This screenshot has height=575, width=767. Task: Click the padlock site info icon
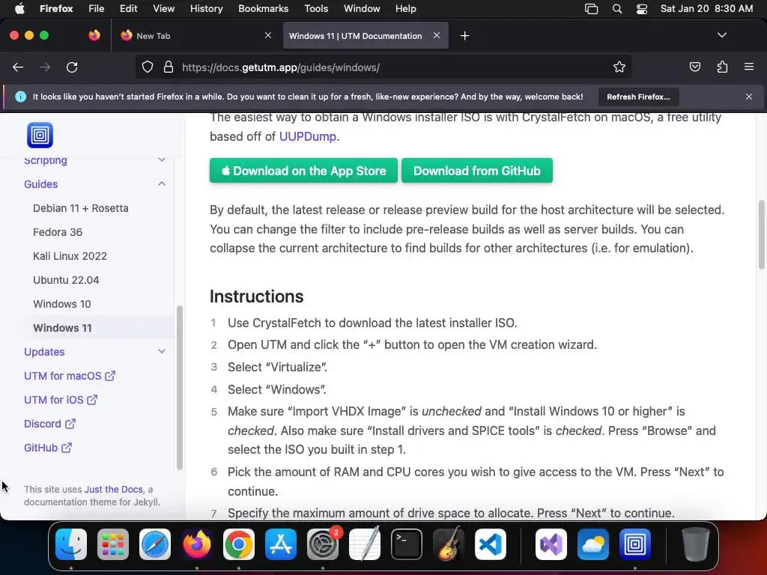coord(169,67)
